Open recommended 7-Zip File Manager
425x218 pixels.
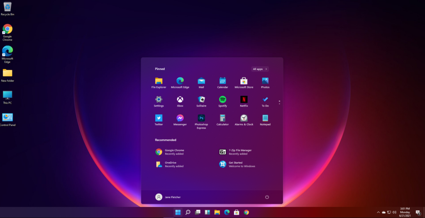point(235,152)
